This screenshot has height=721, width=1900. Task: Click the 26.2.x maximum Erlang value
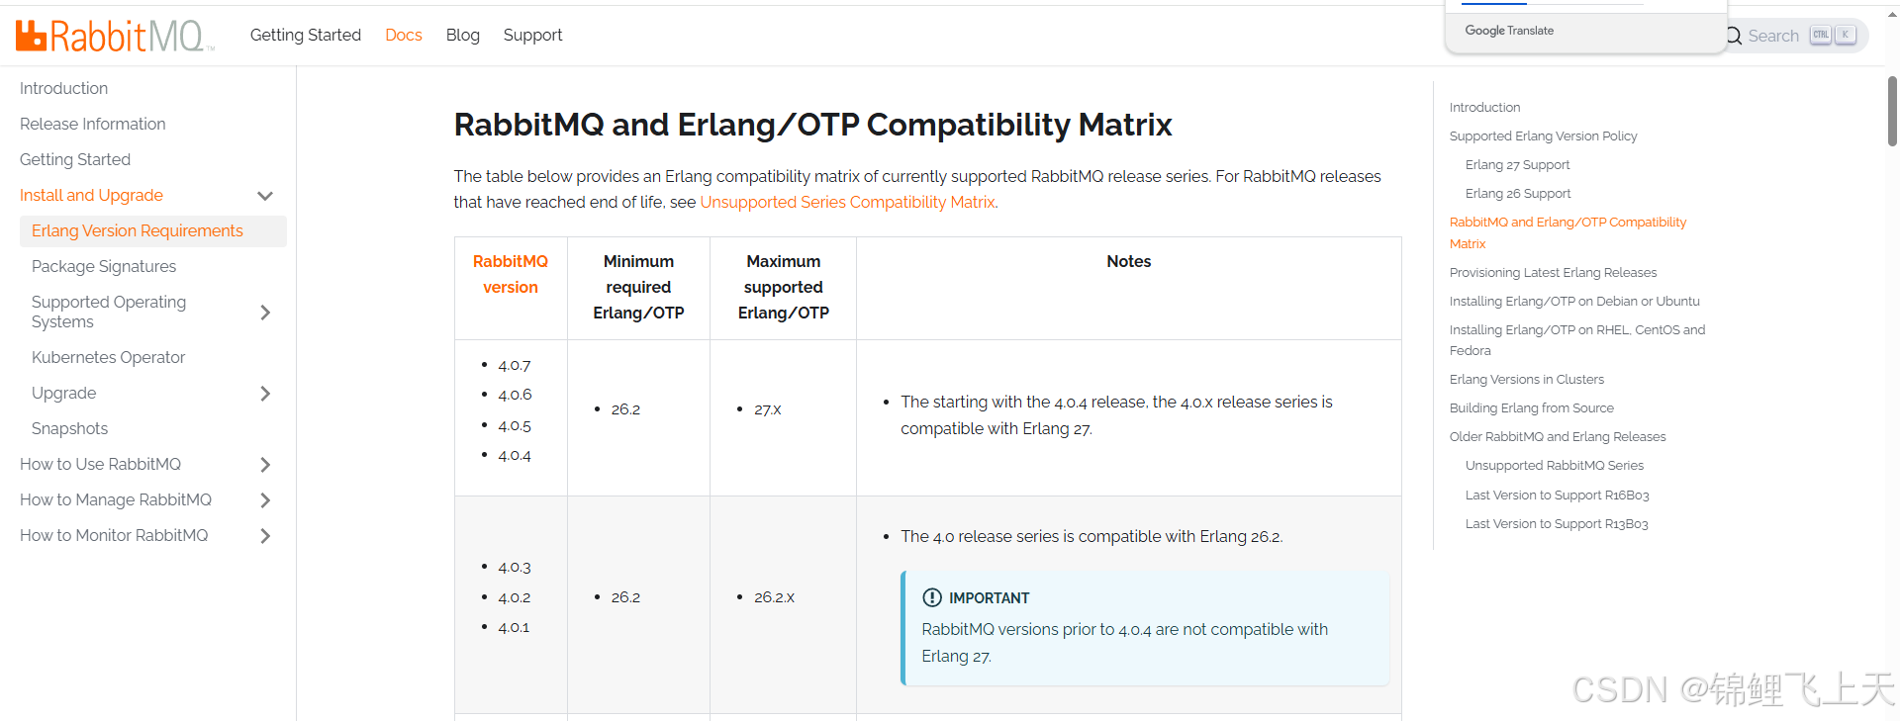(x=774, y=597)
